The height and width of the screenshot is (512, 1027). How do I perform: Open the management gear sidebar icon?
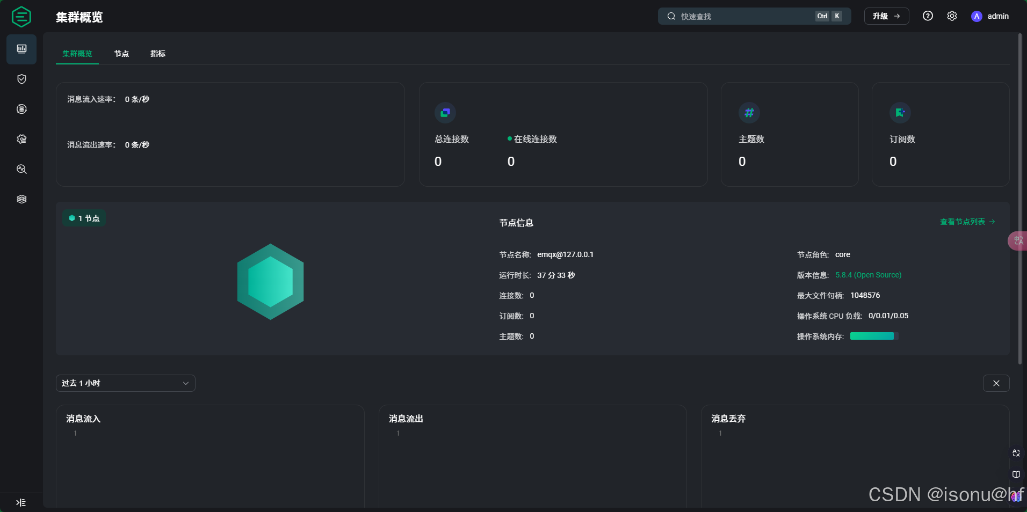(x=21, y=140)
